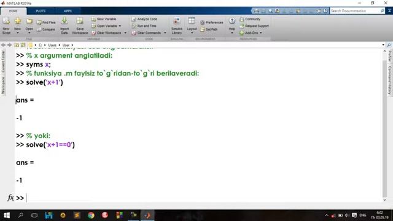Open a file with Open button

coord(29,26)
